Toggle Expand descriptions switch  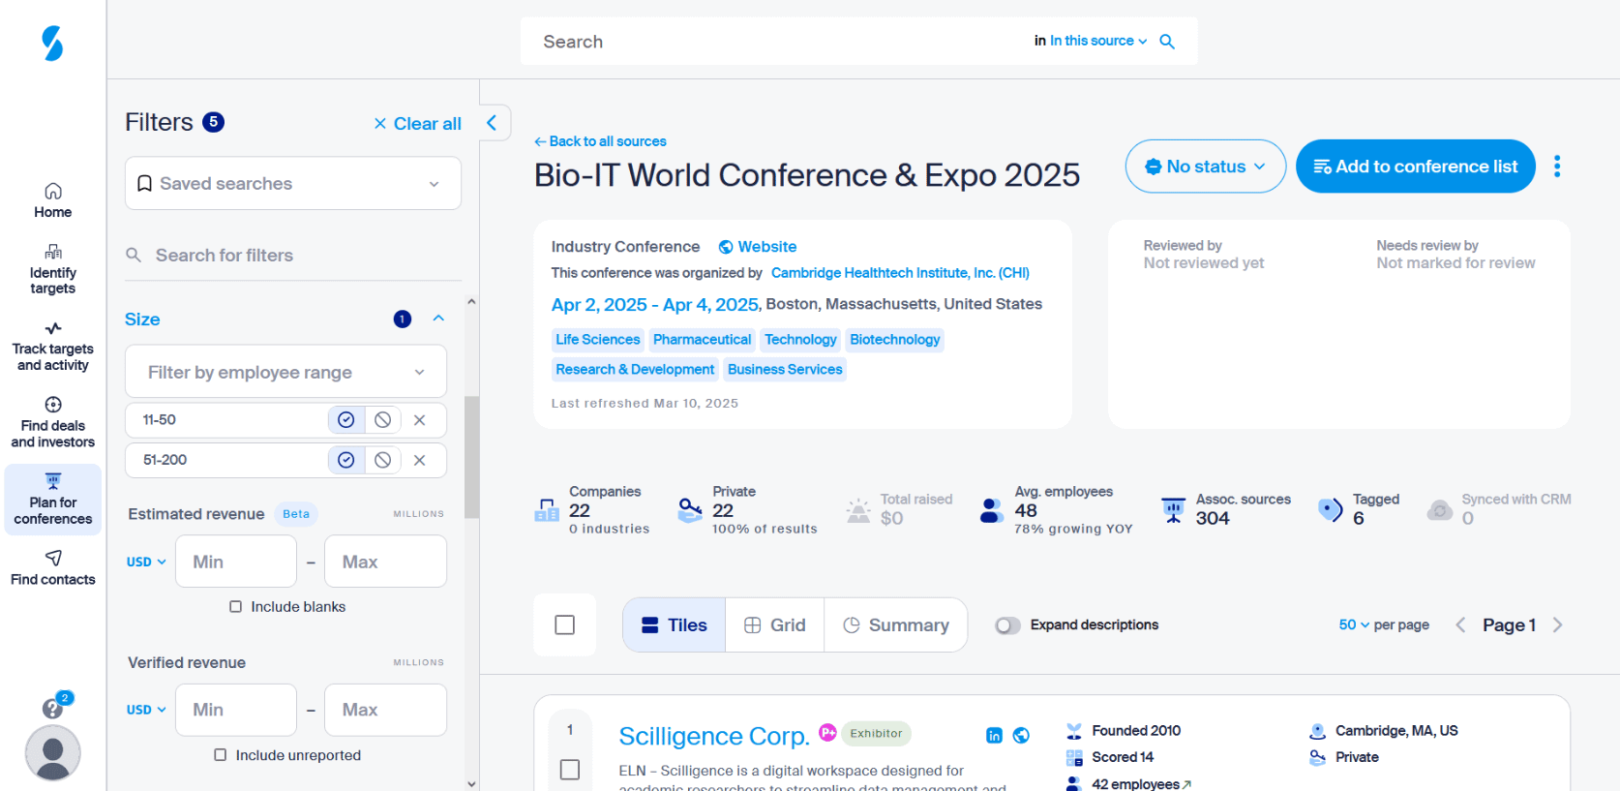[1007, 625]
